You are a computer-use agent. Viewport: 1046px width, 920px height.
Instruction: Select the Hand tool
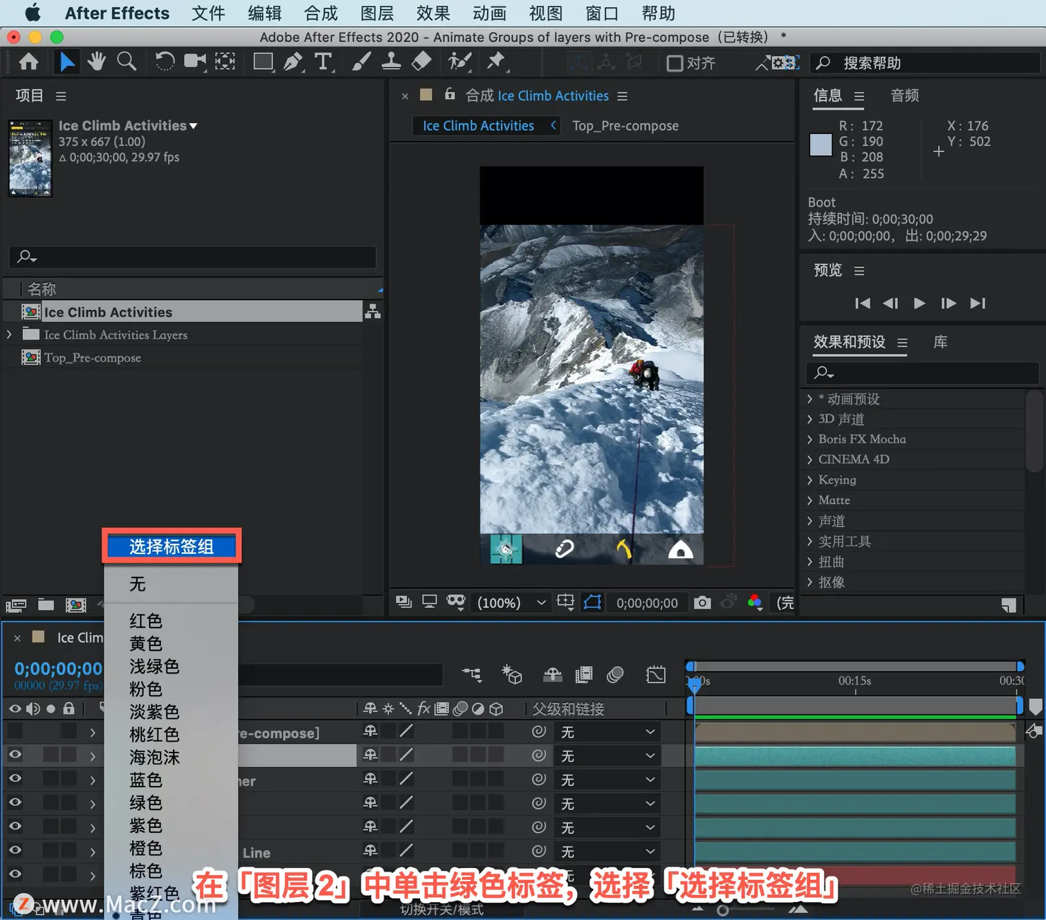coord(96,62)
